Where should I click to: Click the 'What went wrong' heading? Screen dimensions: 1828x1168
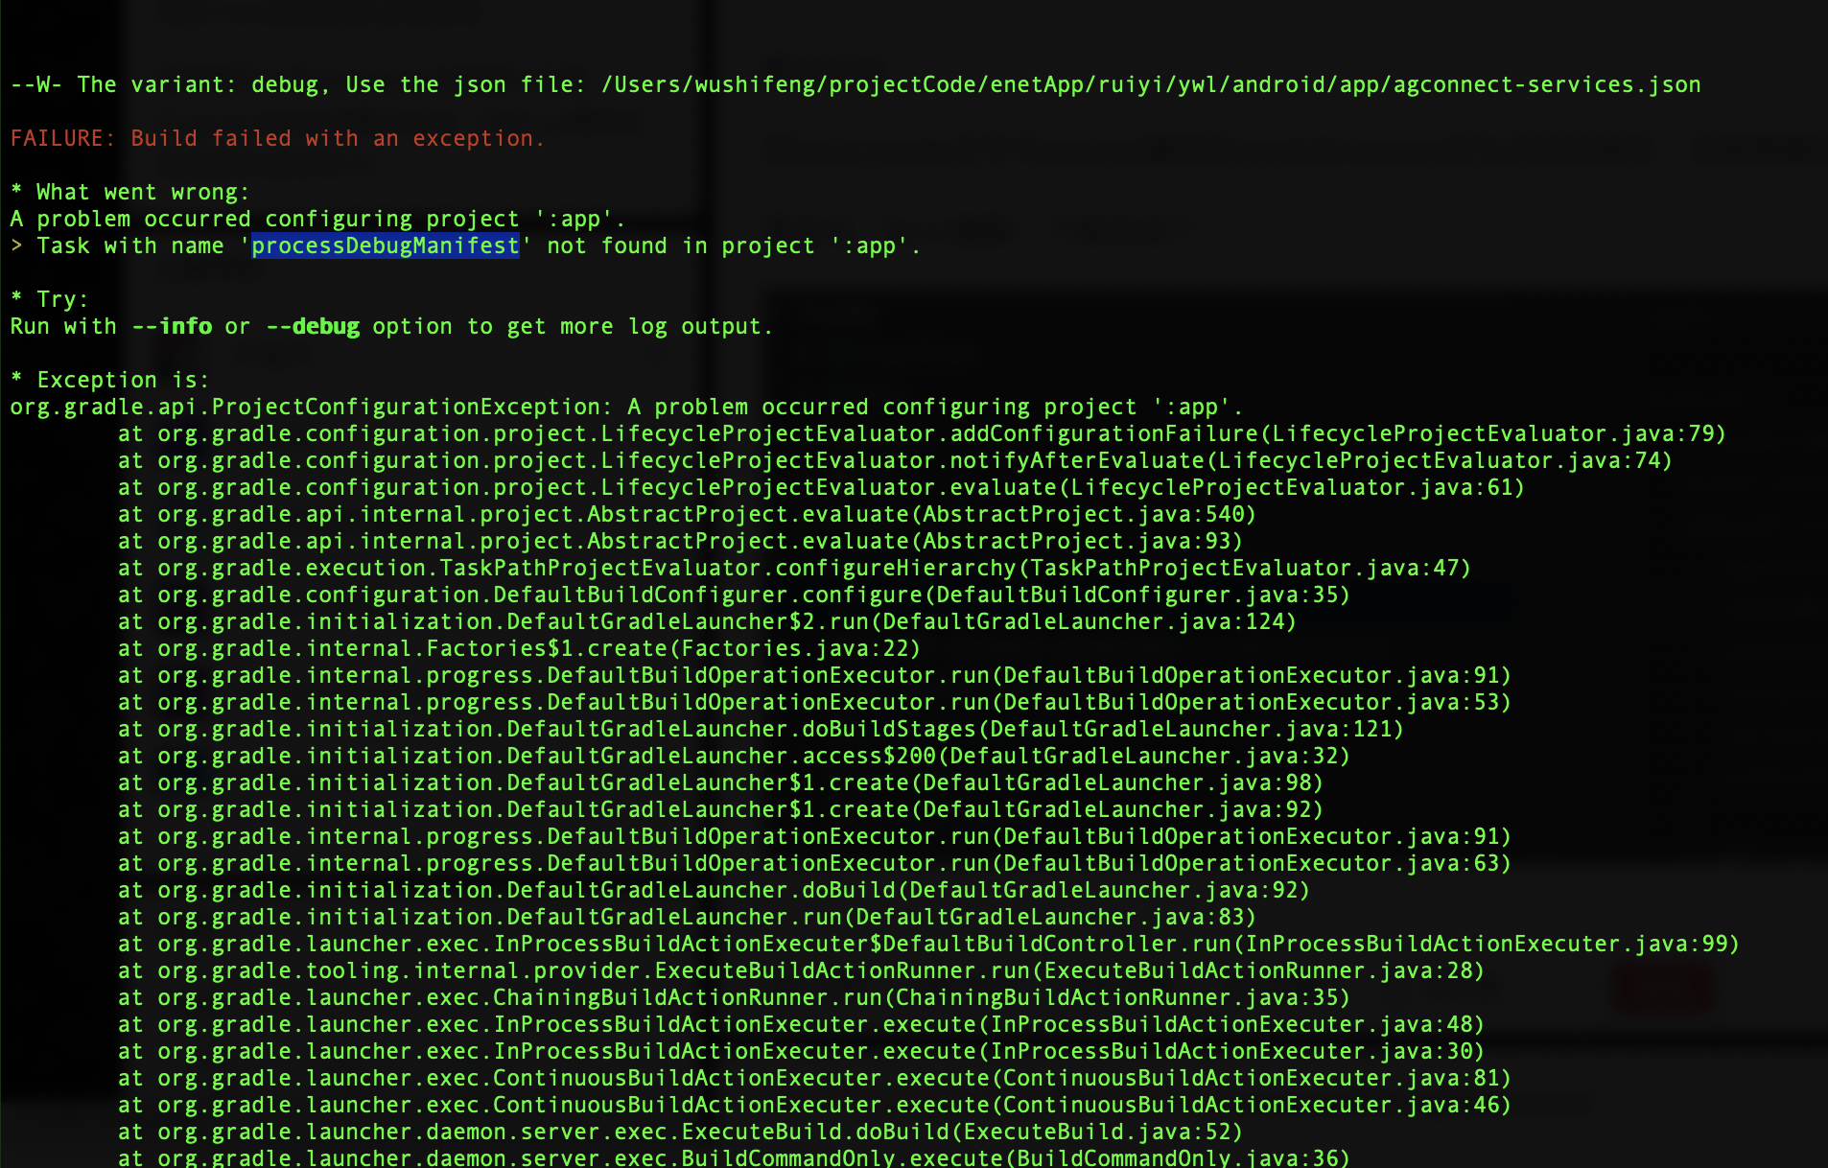(x=129, y=193)
